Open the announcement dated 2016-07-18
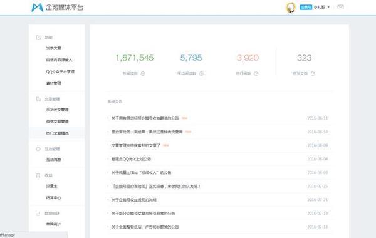Image resolution: width=376 pixels, height=238 pixels. pyautogui.click(x=145, y=227)
